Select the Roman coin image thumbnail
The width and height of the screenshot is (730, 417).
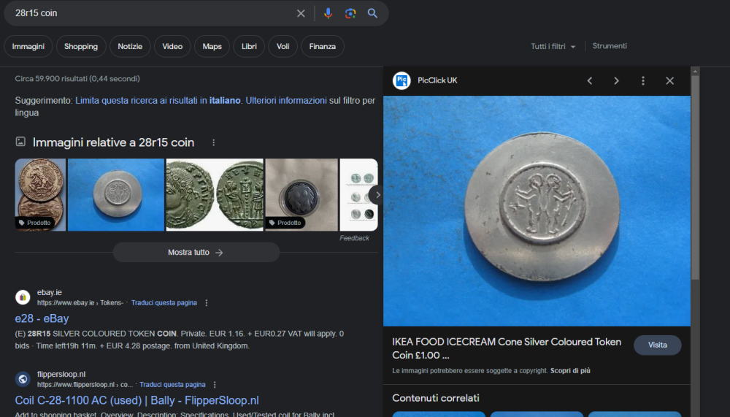tap(214, 194)
